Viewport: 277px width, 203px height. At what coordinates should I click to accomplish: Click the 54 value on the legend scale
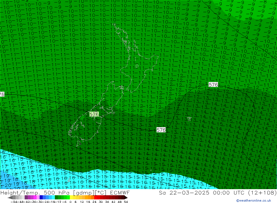pyautogui.click(x=126, y=202)
